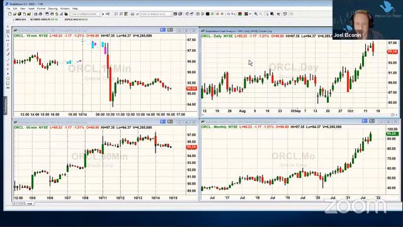
Task: Click the black square toolbar icon
Action: click(208, 14)
